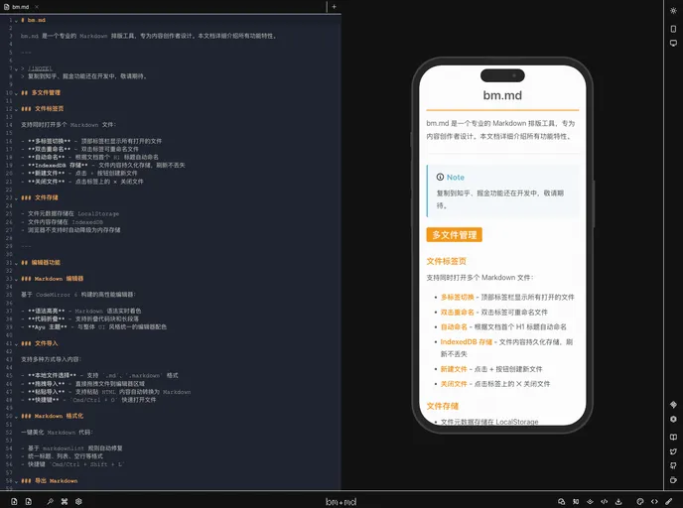The width and height of the screenshot is (683, 508).
Task: Click editor line '一键美化 Markdown 代码'
Action: (x=57, y=433)
